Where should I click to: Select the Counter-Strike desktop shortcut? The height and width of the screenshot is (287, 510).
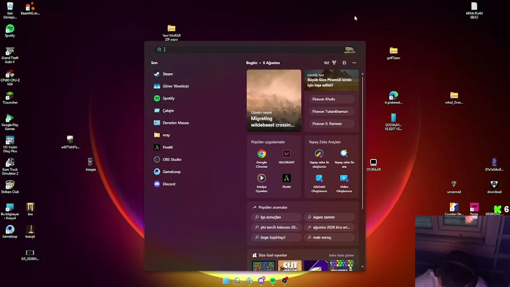(454, 210)
